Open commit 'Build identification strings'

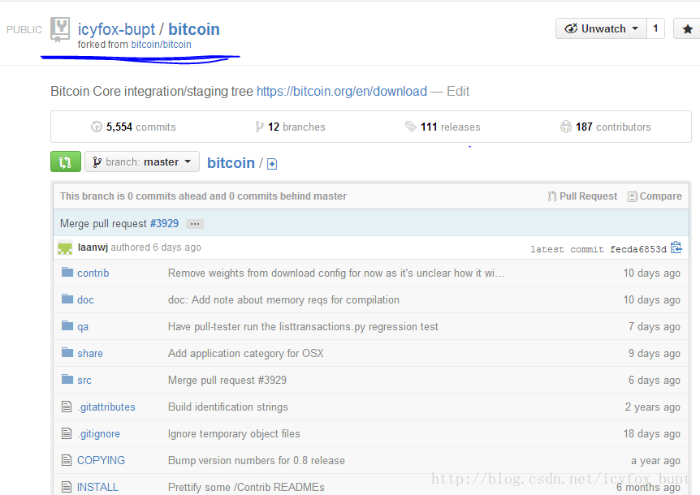[227, 407]
